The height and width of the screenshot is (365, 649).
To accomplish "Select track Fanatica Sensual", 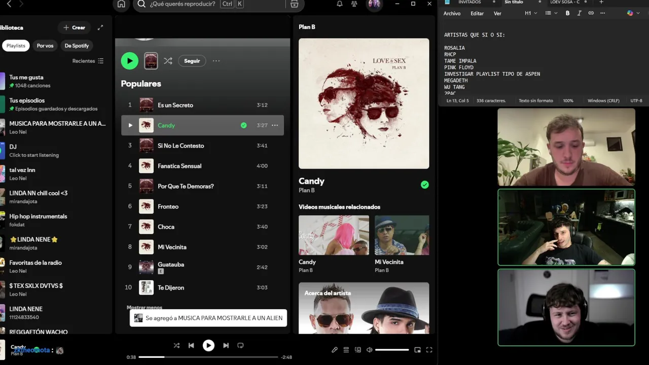I will pos(202,166).
